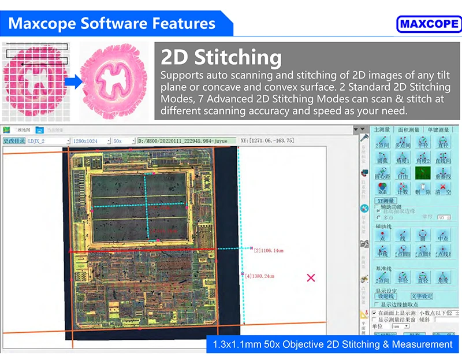Screen dimensions: 462x360
Task: Open the RGB color measurement tool
Action: tap(382, 188)
